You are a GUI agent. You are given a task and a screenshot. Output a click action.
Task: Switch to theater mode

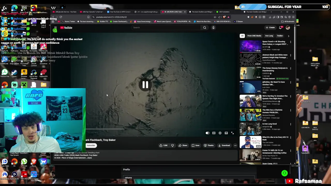click(226, 133)
